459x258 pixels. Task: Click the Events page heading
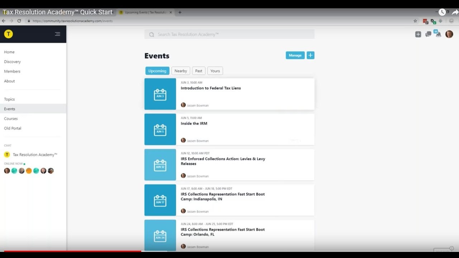(x=157, y=56)
